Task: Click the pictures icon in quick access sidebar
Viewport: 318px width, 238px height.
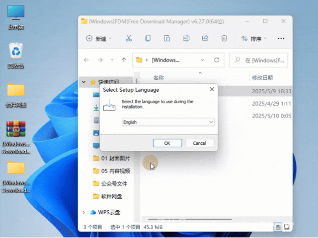Action: [96, 133]
